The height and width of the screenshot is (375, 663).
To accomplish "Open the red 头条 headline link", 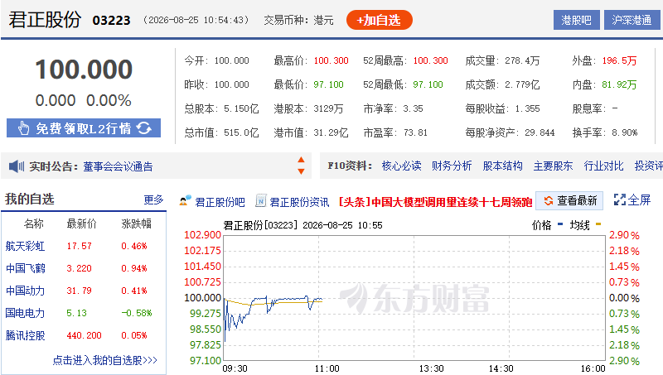I will click(436, 202).
